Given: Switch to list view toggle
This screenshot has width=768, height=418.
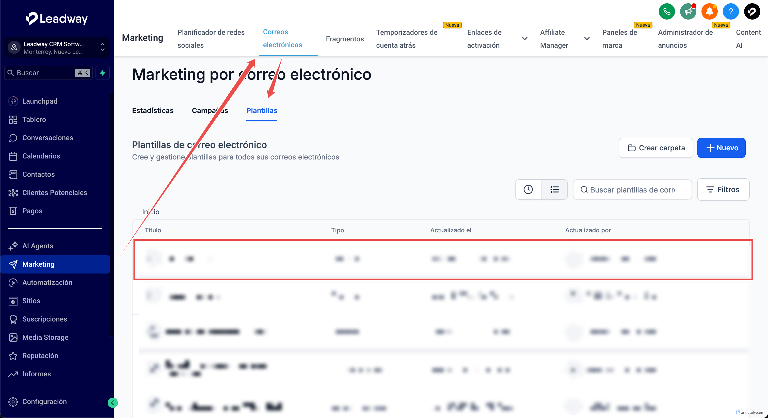Looking at the screenshot, I should pyautogui.click(x=554, y=189).
